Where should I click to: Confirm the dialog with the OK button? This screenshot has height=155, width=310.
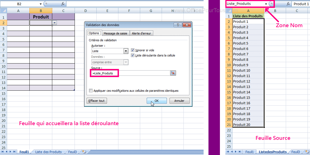pyautogui.click(x=156, y=101)
